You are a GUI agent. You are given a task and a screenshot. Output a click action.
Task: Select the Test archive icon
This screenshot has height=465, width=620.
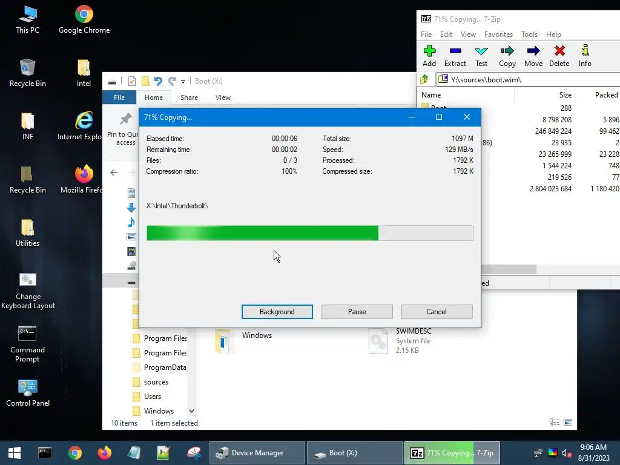[x=481, y=56]
